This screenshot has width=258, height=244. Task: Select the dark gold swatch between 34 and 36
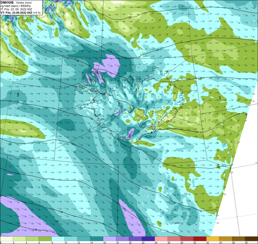(225, 239)
